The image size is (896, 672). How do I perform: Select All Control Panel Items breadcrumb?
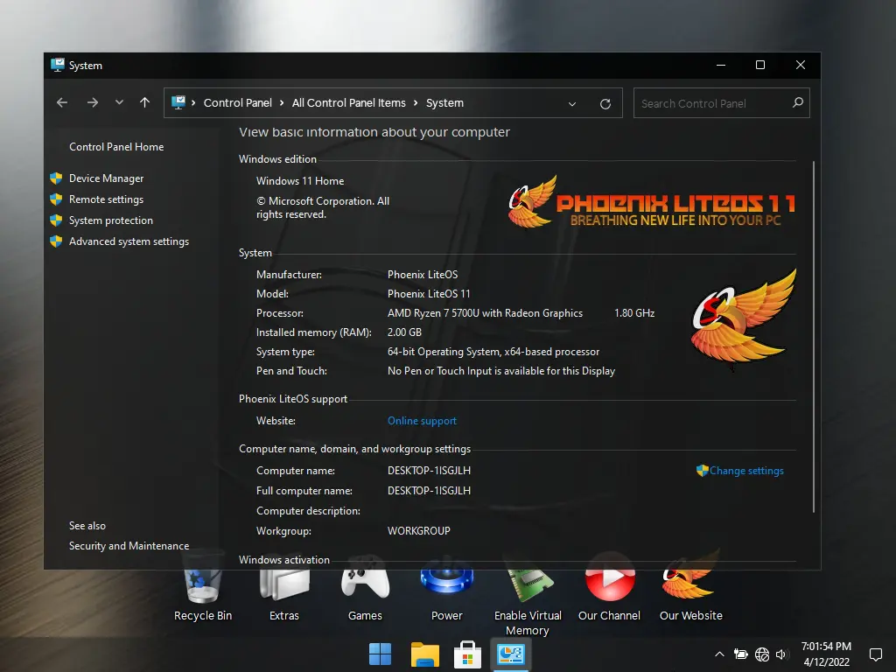click(x=348, y=103)
